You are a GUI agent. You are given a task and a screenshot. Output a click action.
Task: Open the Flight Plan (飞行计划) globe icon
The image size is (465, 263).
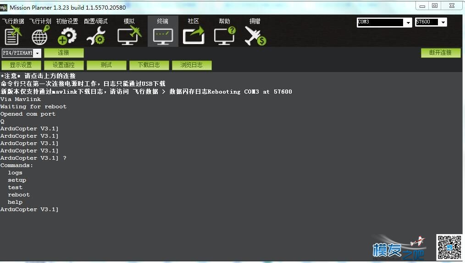click(40, 36)
